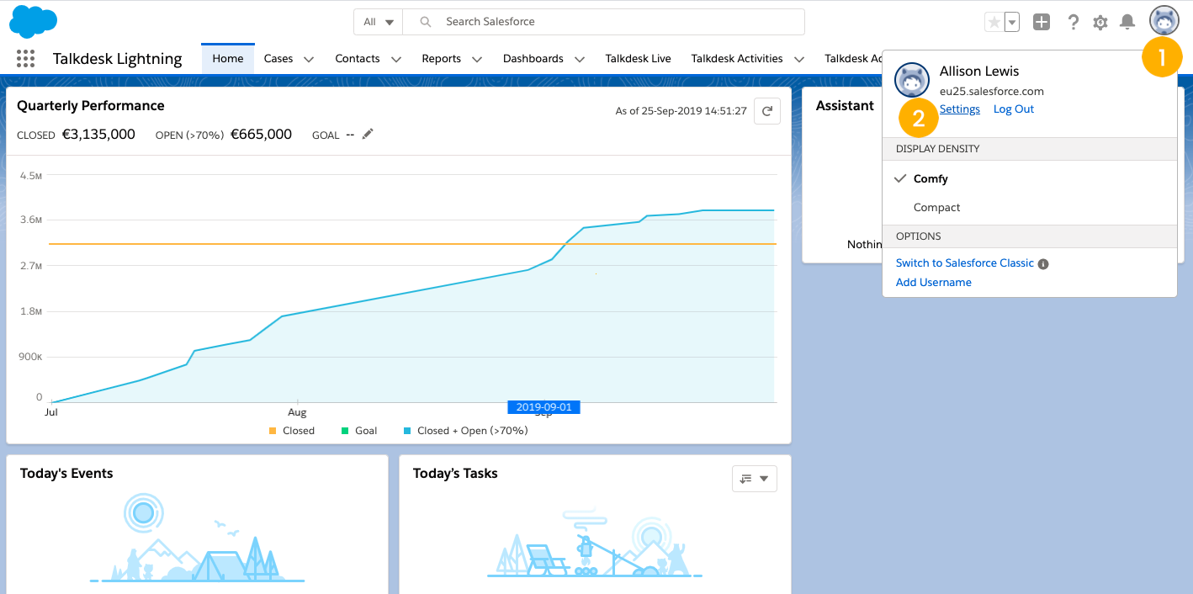Click the Favorites star icon
1193x594 pixels.
point(994,22)
